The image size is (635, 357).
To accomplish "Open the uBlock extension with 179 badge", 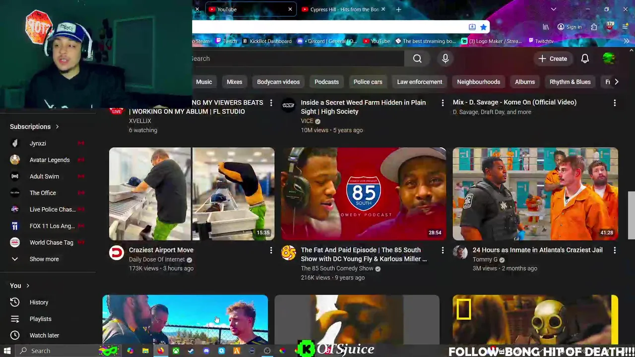I will click(610, 26).
